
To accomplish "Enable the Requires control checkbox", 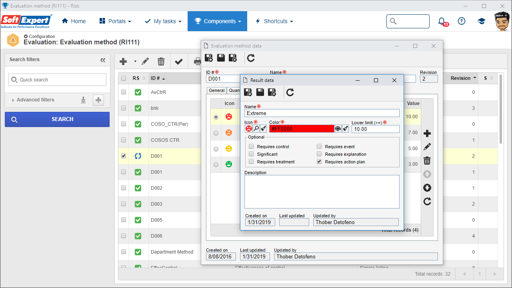I will point(251,147).
